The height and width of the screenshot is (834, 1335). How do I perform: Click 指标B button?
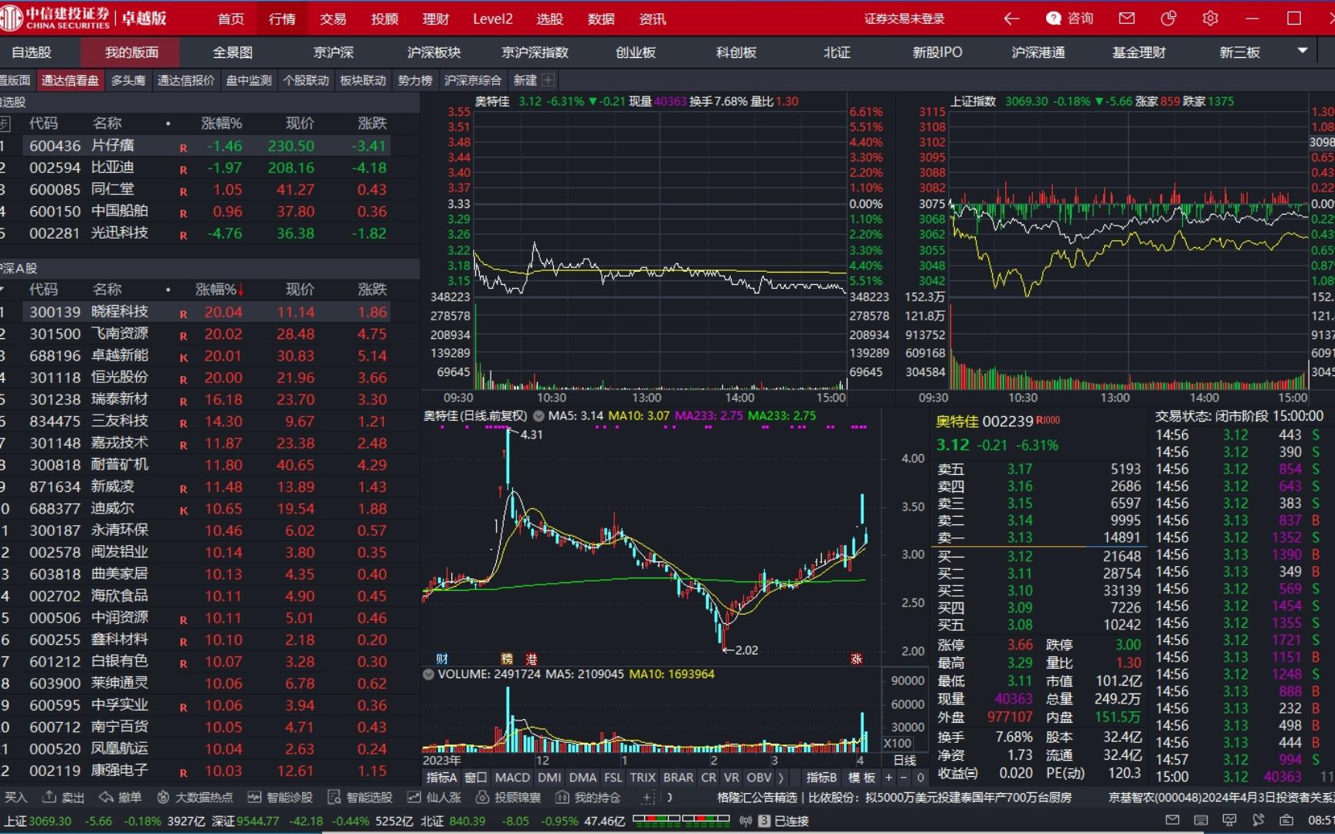[821, 778]
